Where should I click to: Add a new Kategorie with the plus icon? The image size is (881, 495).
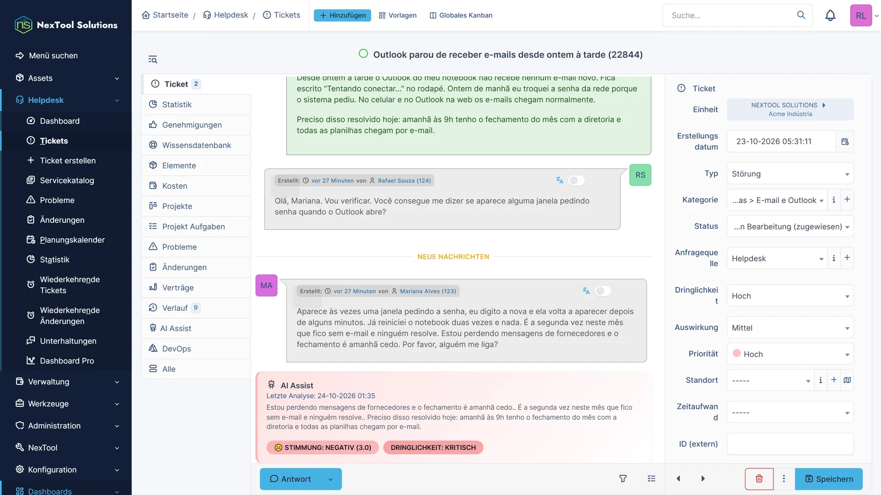(847, 200)
